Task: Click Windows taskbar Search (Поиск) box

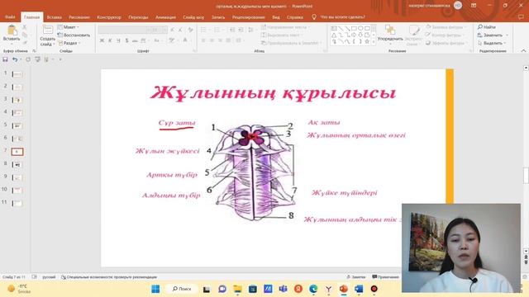Action: click(182, 289)
